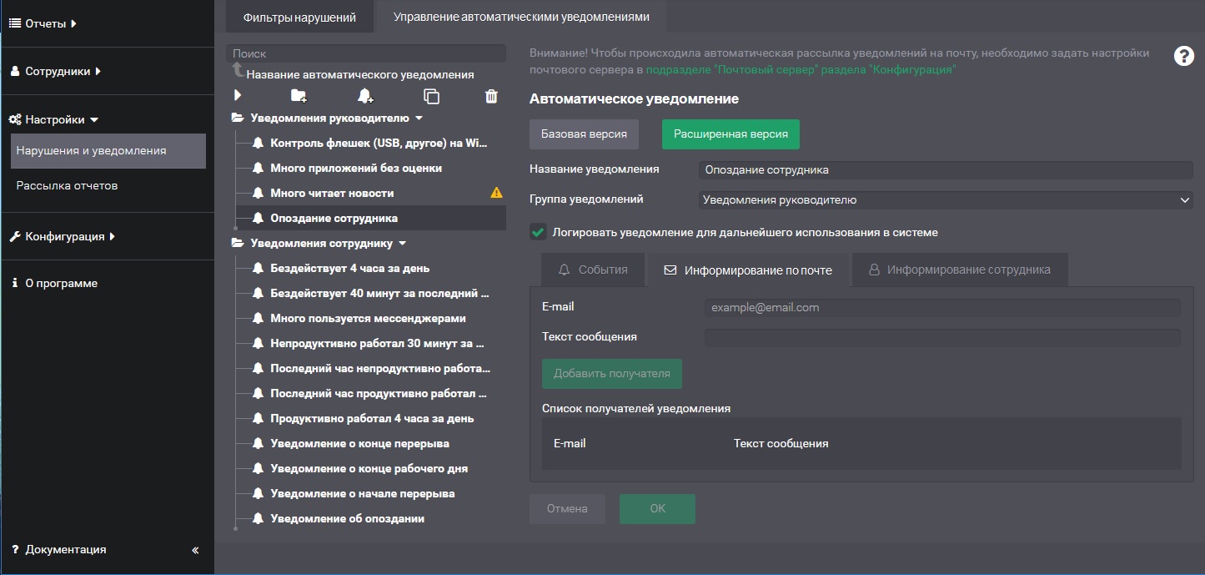
Task: Click the add new notification bell icon
Action: [365, 96]
